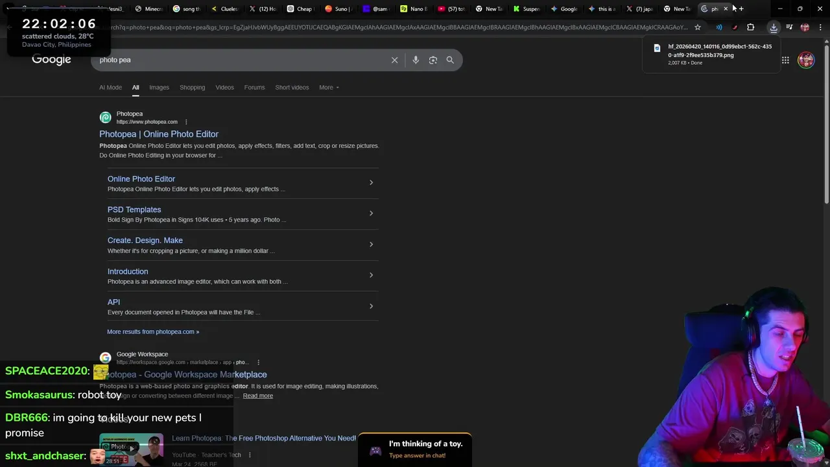Switch to the Suno browser tab

[x=338, y=8]
